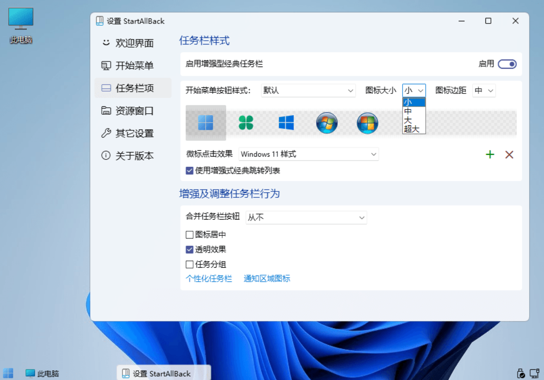Open the 图标边距 dropdown
The image size is (544, 380).
(x=483, y=90)
